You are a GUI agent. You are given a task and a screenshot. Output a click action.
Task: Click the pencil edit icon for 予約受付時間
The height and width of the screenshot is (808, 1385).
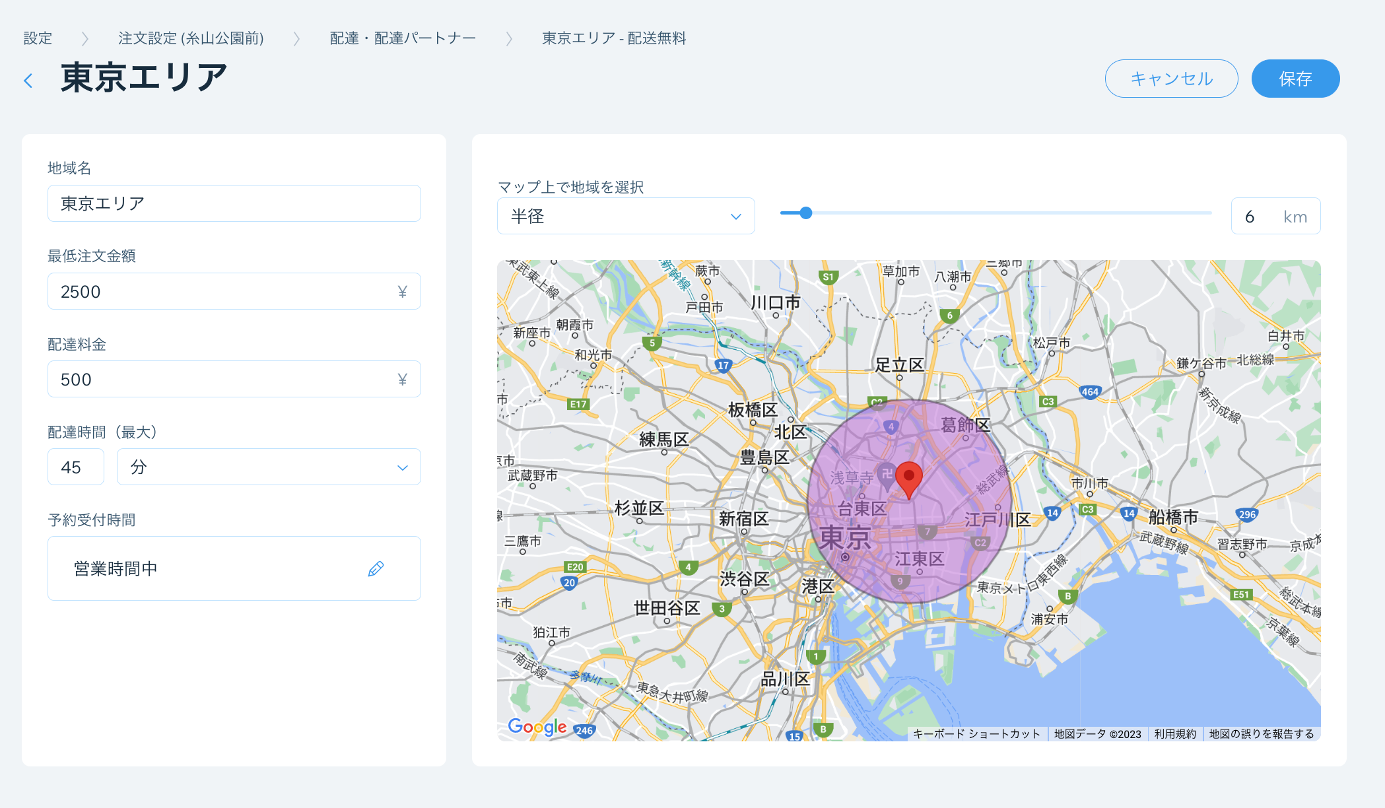(375, 568)
